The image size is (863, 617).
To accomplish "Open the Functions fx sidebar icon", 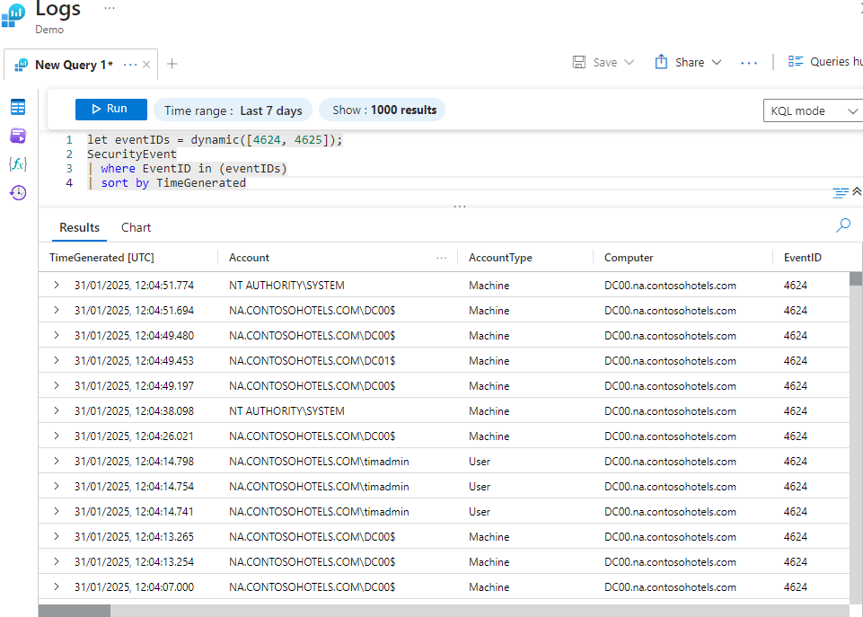I will tap(18, 164).
